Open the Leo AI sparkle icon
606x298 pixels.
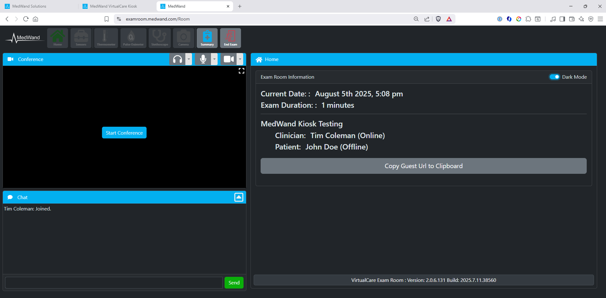click(x=581, y=19)
